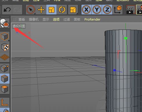Open the 过滤 viewport menu
Viewport: 142px width, 112px height.
pyautogui.click(x=67, y=19)
